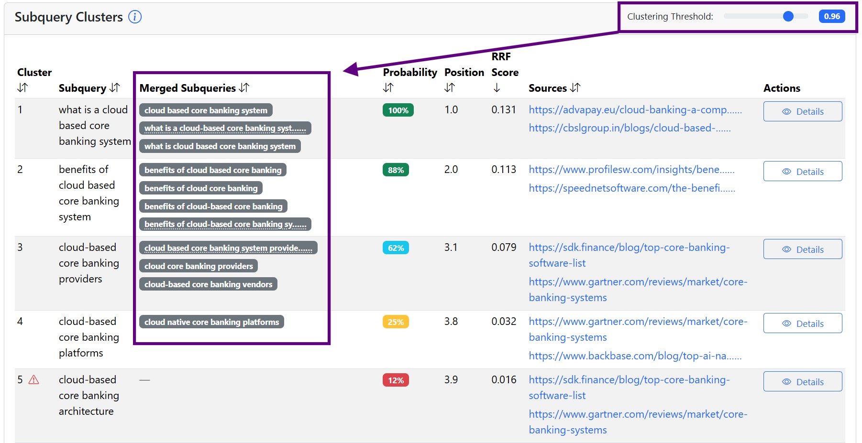Open the backbase.com blog source link

[635, 356]
